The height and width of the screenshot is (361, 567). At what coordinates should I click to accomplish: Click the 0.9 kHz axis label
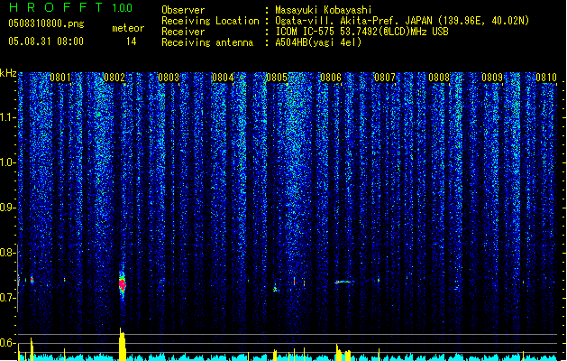(6, 208)
